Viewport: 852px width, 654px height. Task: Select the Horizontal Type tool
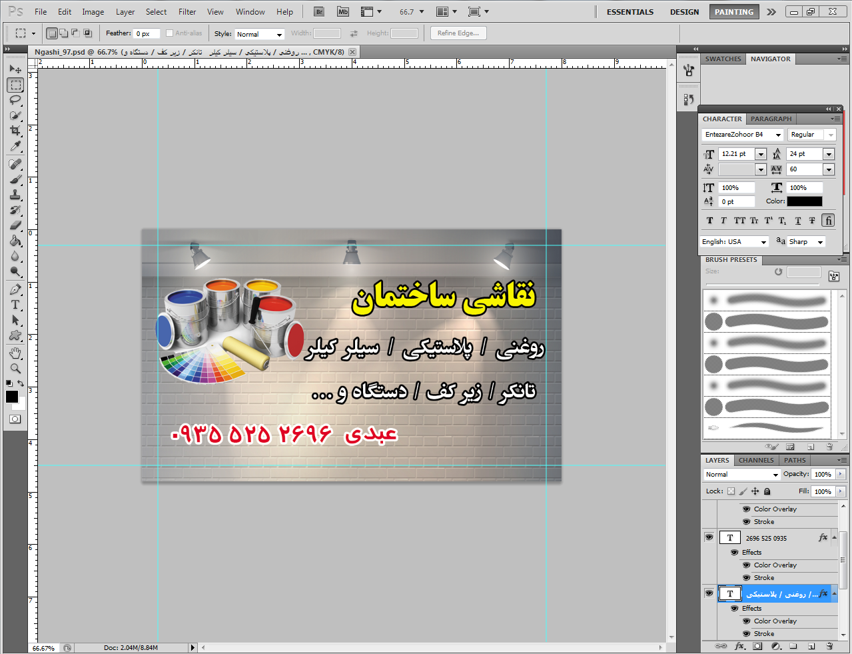tap(15, 305)
